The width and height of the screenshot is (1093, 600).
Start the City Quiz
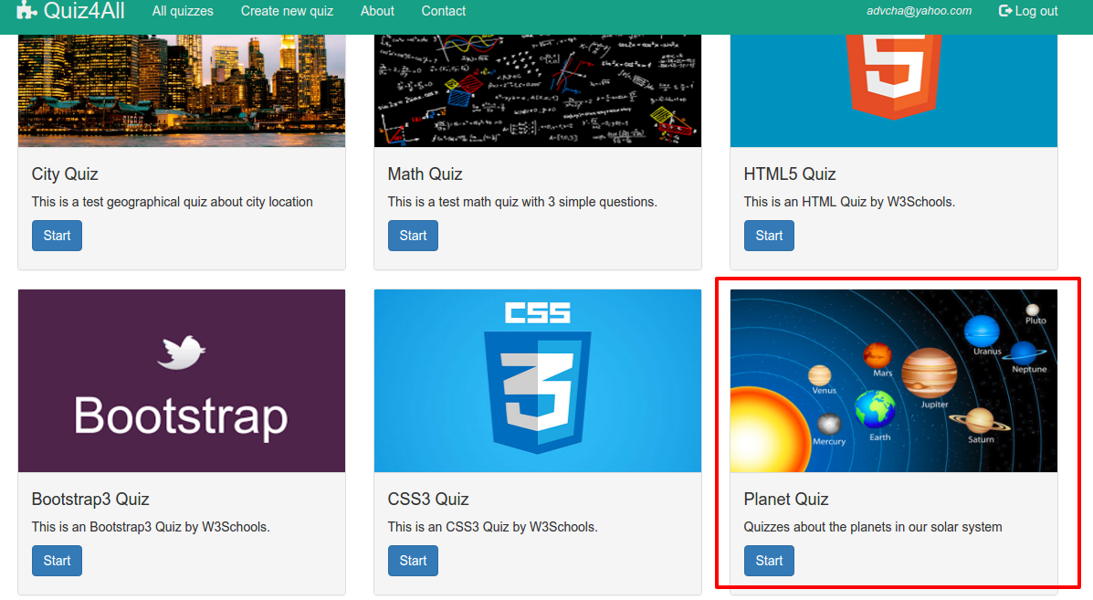[x=57, y=236]
